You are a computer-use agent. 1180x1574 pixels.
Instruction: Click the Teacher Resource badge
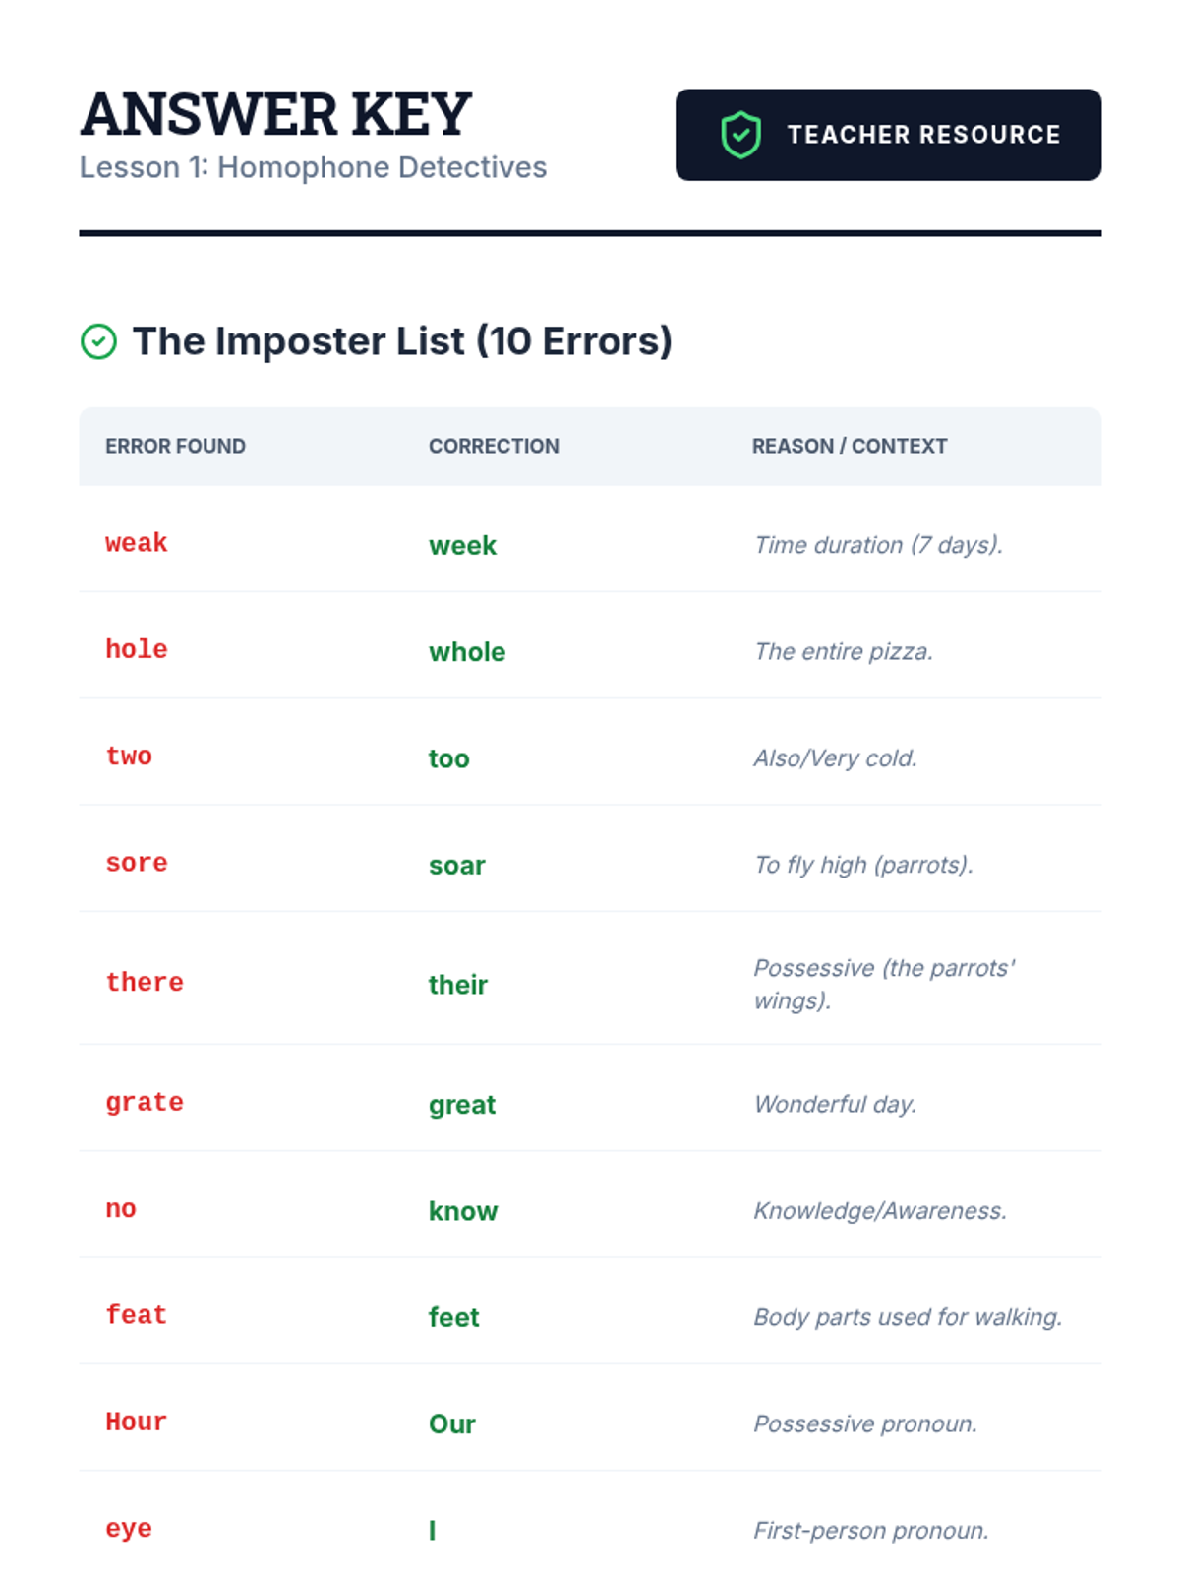coord(887,135)
